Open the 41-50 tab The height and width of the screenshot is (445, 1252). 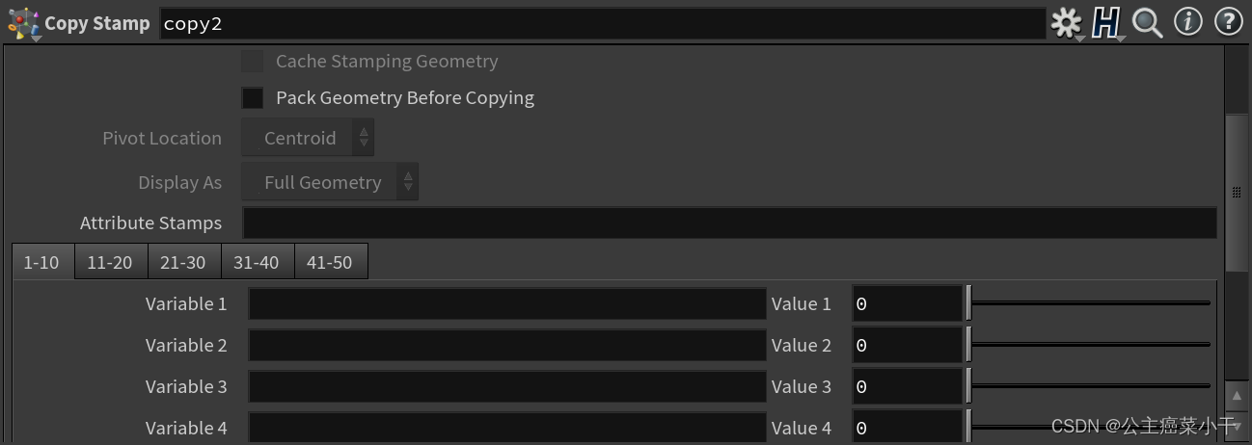[x=330, y=262]
